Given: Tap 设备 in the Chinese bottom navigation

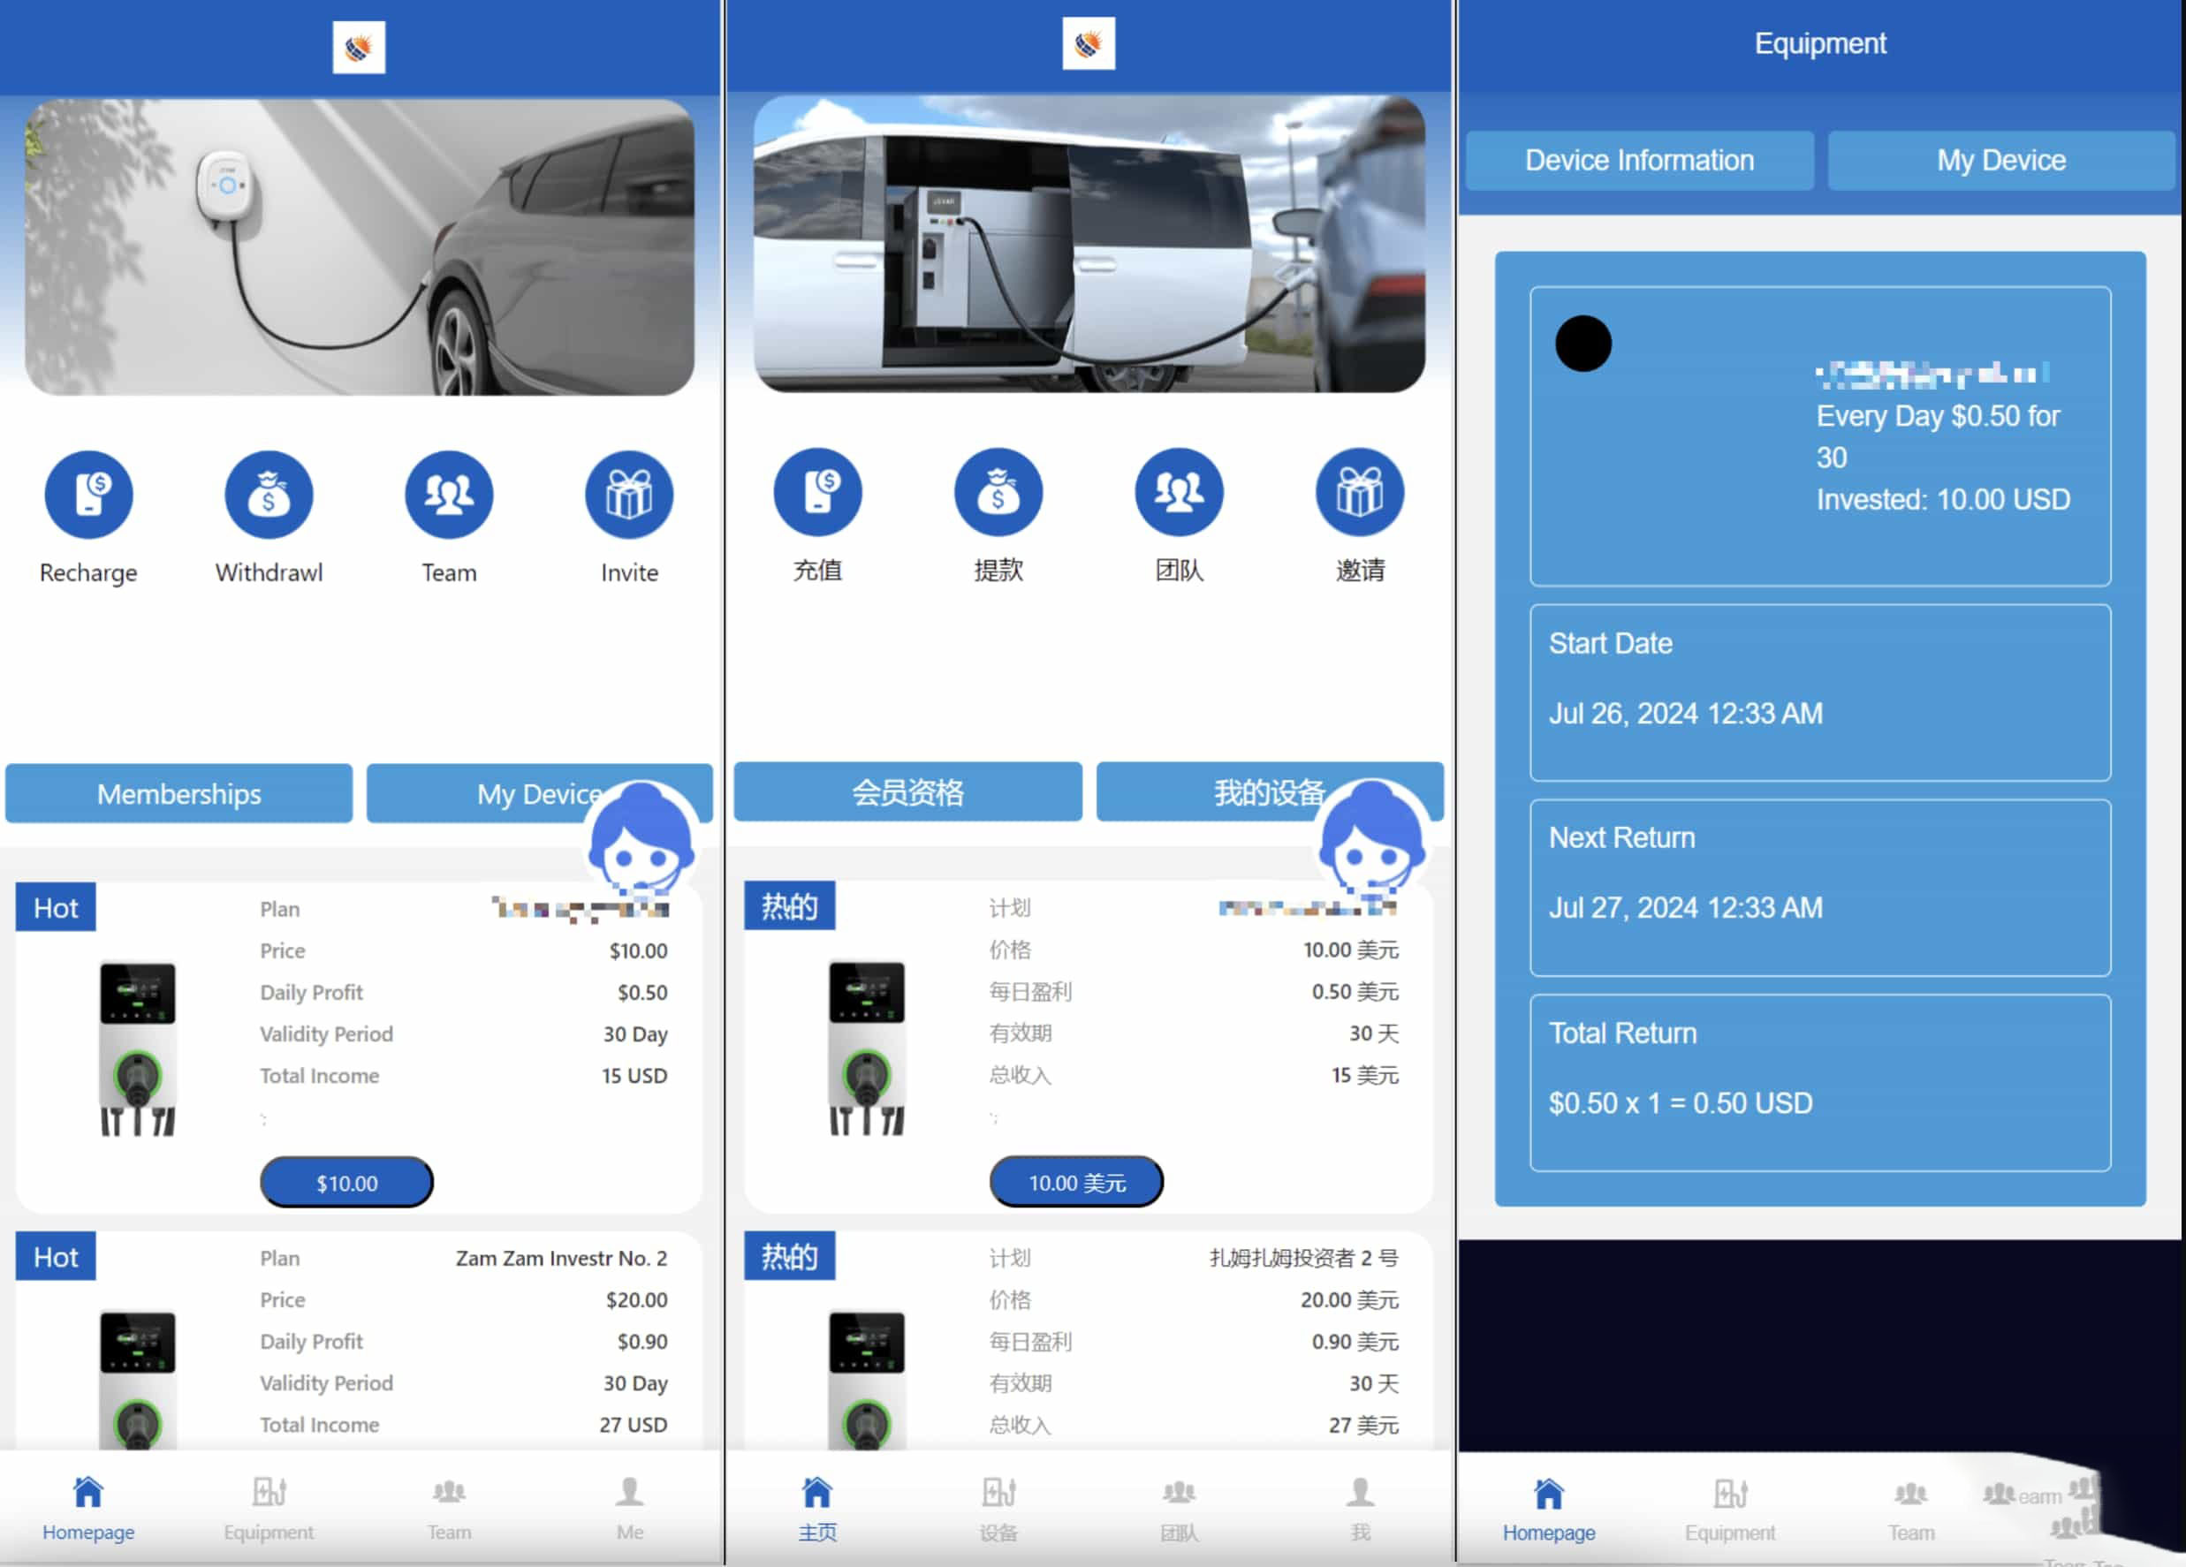Looking at the screenshot, I should 998,1510.
